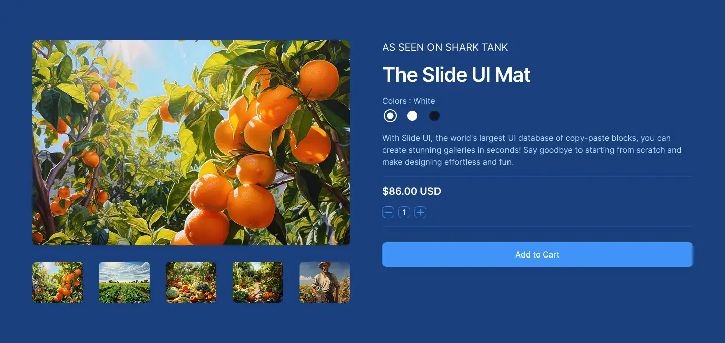Viewport: 725px width, 343px height.
Task: Select the ringed white color option
Action: click(390, 116)
